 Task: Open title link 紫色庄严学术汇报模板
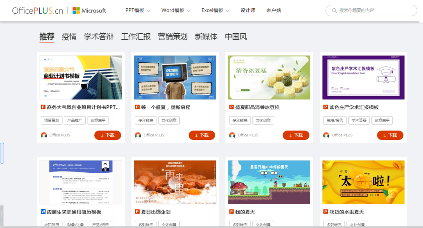(354, 107)
